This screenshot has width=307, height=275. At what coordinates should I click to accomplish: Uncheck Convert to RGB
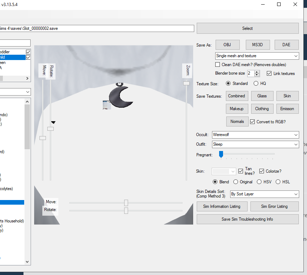click(252, 122)
